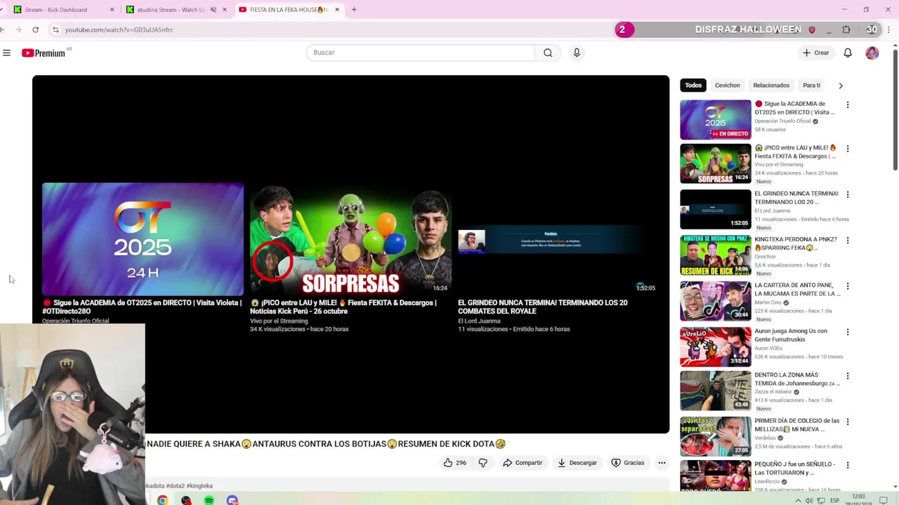This screenshot has width=899, height=505.
Task: Reload the page in the browser
Action: (x=35, y=29)
